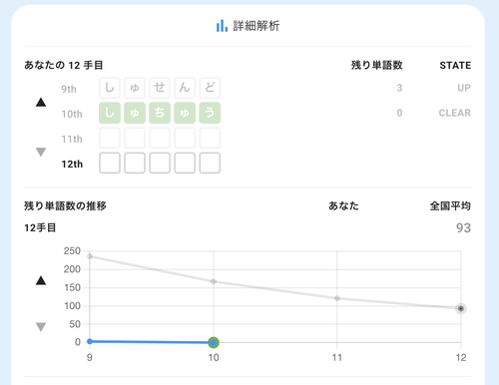Image resolution: width=499 pixels, height=385 pixels.
Task: Click the し tile in the 9th row
Action: [110, 88]
